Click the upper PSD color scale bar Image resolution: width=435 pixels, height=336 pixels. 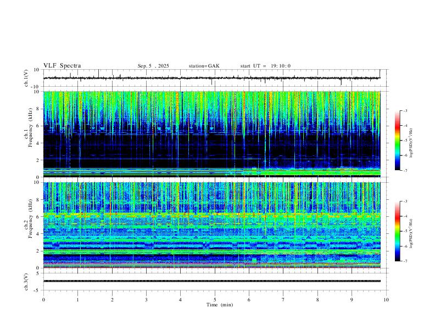tap(397, 141)
